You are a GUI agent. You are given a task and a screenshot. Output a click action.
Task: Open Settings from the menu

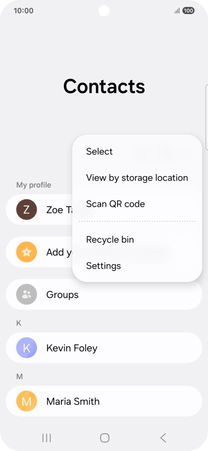tap(104, 266)
